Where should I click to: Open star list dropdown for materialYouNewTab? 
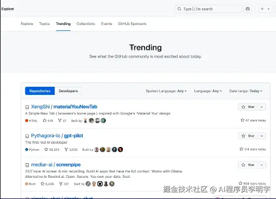262,107
